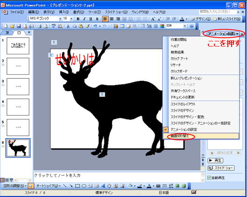Click the Copy icon in the toolbar

click(75, 26)
